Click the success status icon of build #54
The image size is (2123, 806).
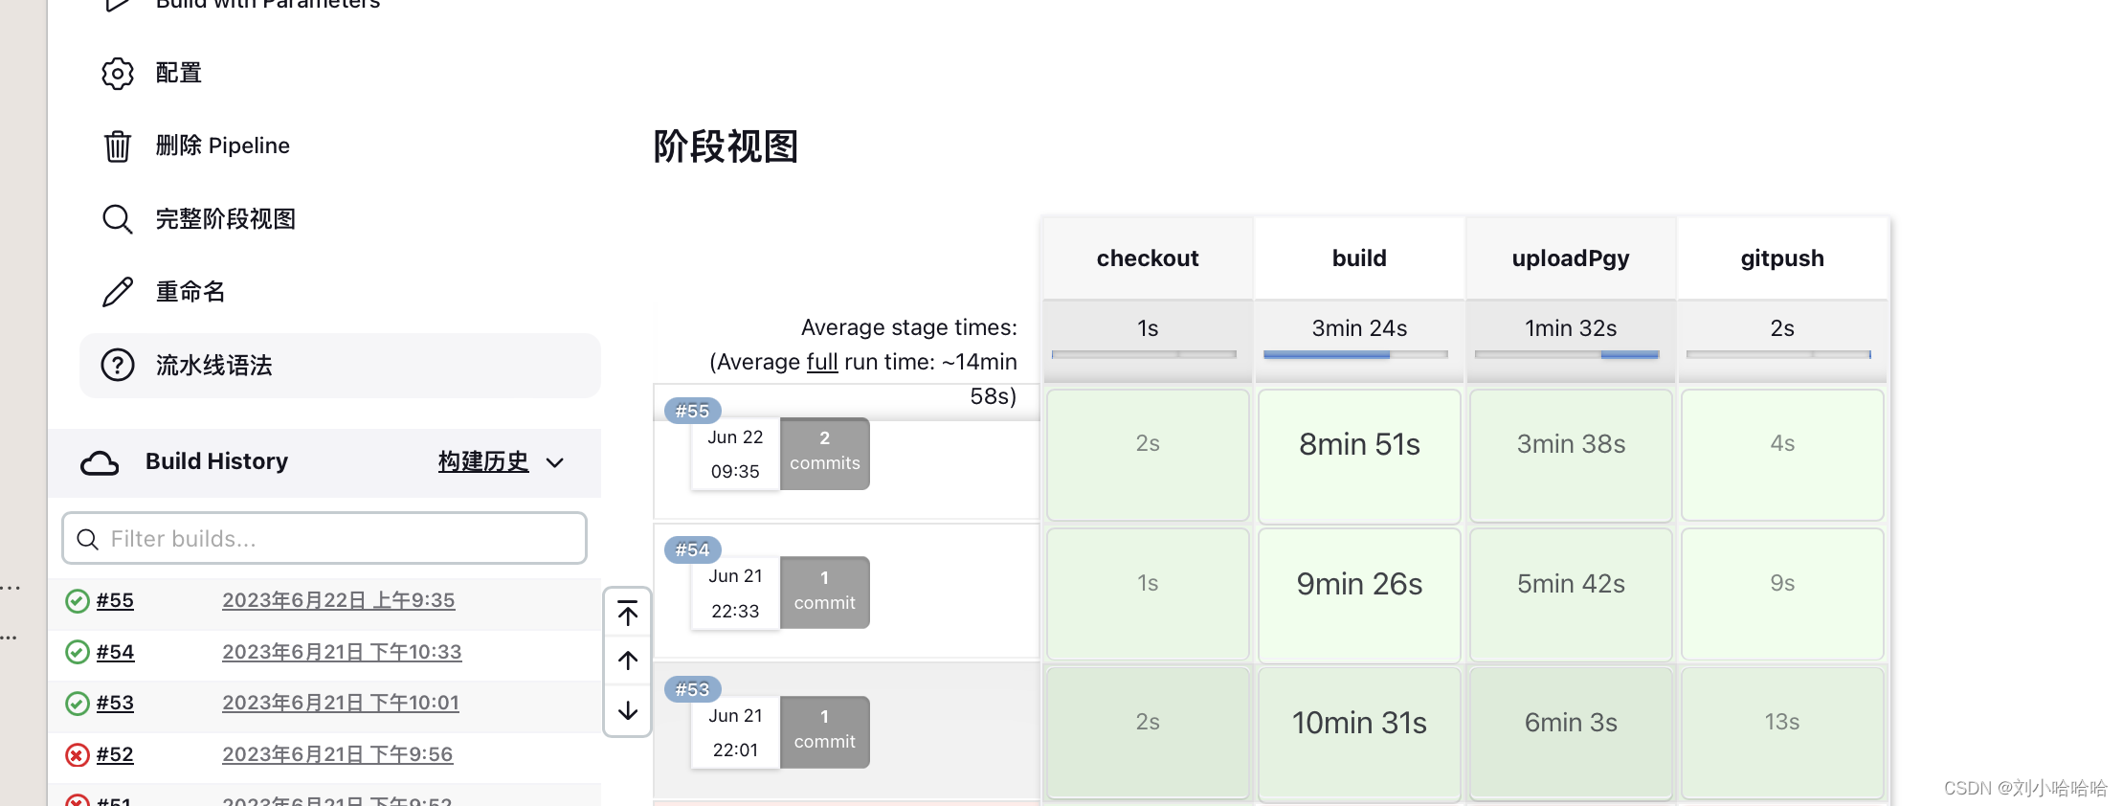pyautogui.click(x=78, y=653)
